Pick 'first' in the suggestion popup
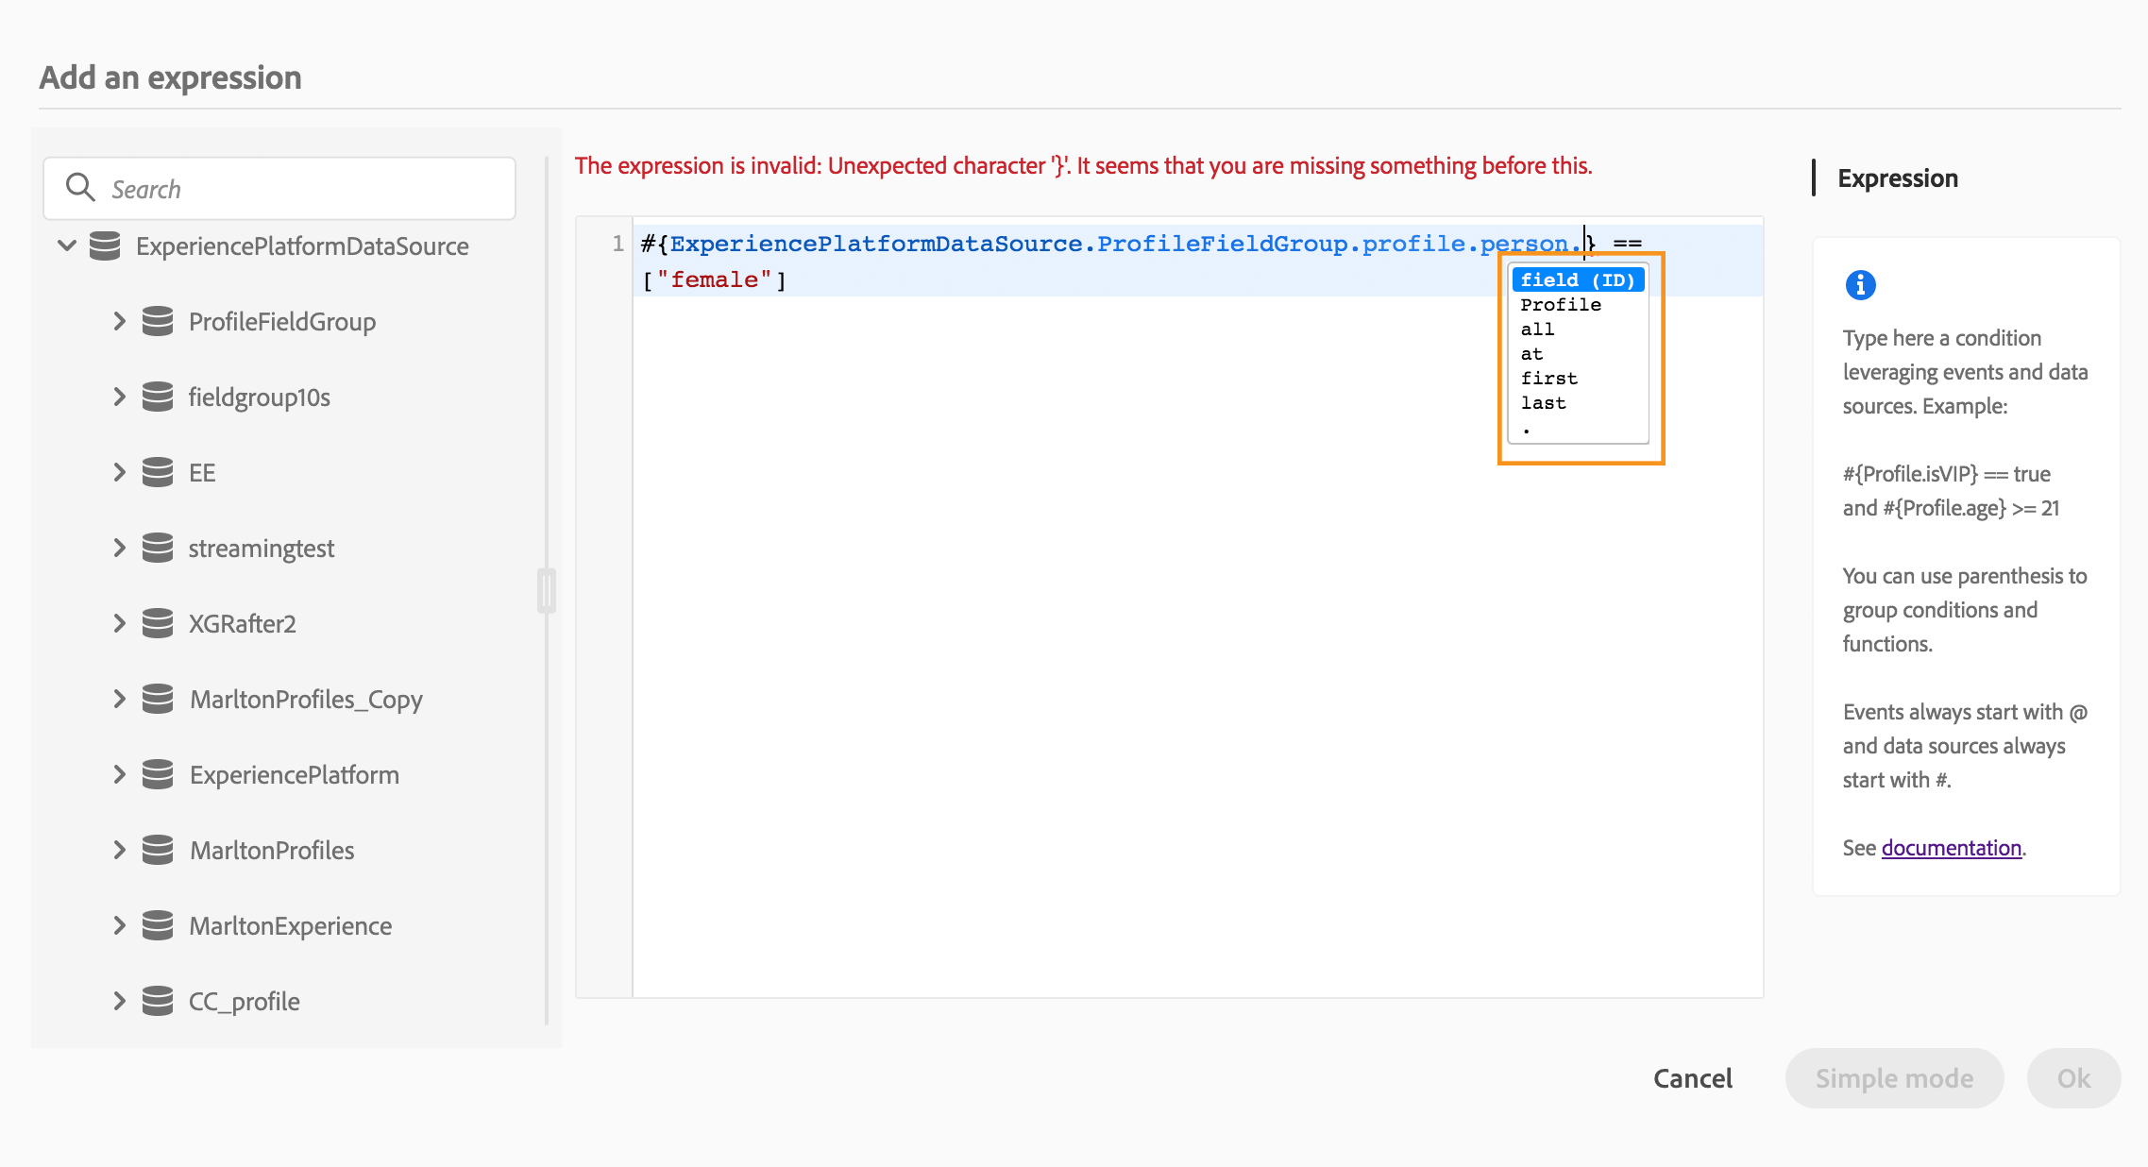 click(1548, 379)
